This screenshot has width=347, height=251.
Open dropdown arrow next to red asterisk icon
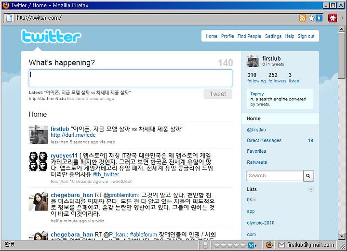(342, 18)
